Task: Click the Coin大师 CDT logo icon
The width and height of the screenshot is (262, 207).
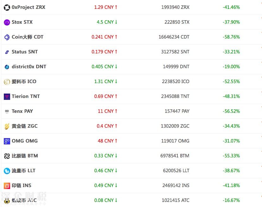Action: (x=7, y=37)
